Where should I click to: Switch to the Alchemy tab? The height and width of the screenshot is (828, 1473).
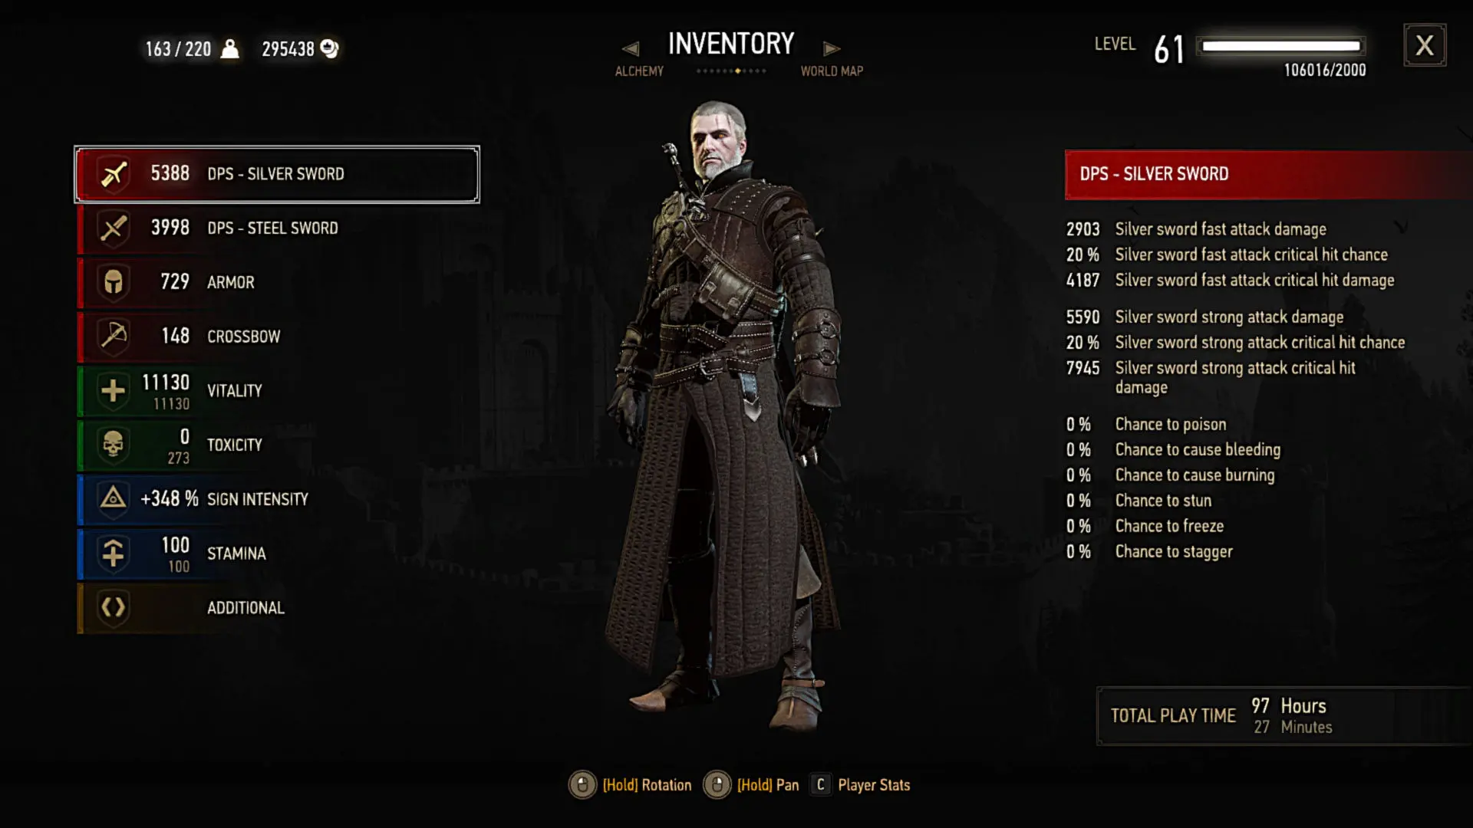tap(639, 71)
